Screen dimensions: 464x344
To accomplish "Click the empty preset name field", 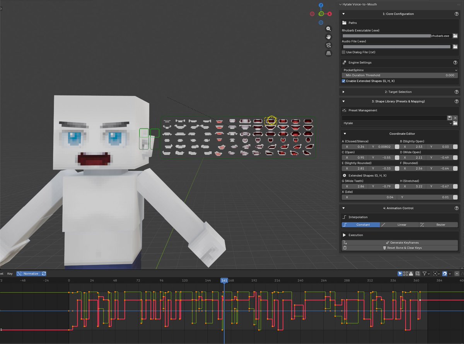I will pyautogui.click(x=394, y=118).
